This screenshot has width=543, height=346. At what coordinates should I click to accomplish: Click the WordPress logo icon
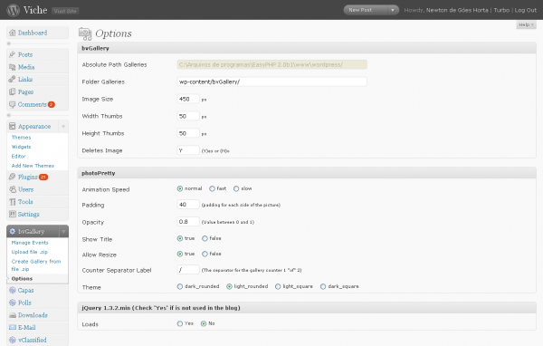pos(14,10)
